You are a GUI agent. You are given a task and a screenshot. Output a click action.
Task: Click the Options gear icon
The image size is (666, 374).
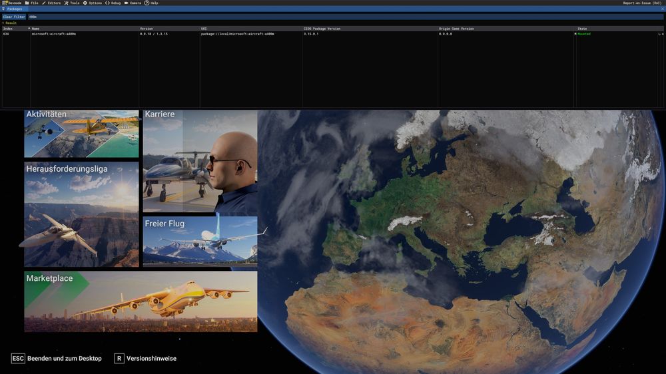pos(85,3)
